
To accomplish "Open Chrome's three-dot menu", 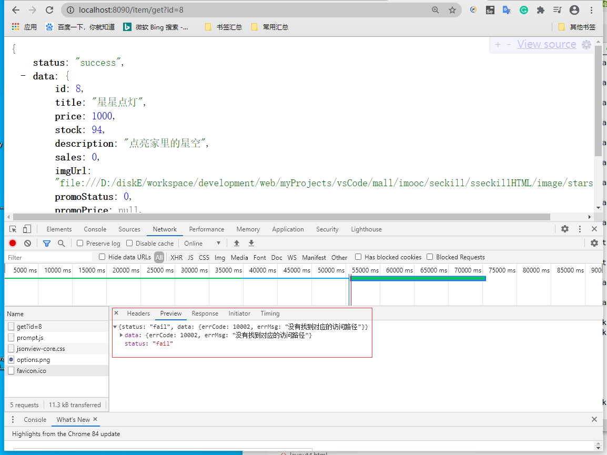I will point(591,10).
